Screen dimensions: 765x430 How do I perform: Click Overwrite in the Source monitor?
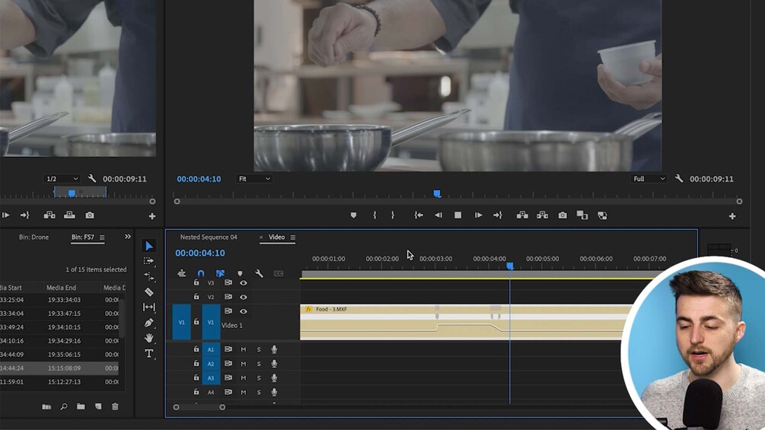tap(69, 215)
